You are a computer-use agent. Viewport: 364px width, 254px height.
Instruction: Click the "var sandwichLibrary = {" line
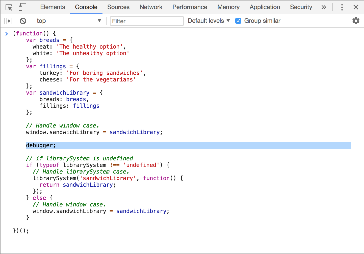coord(64,93)
